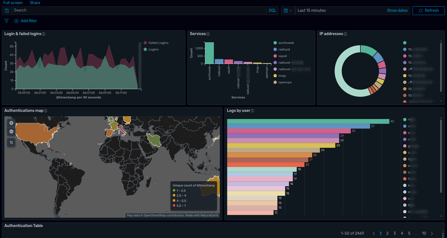Viewport: 447px width, 238px height.
Task: Open the calendar quick date dropdown
Action: (x=288, y=11)
